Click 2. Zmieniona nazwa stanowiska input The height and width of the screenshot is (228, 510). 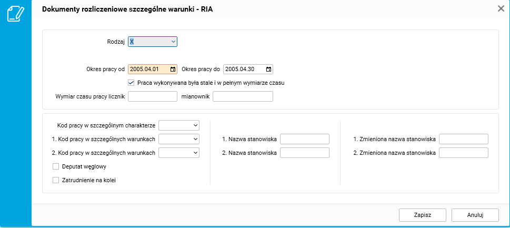(463, 153)
